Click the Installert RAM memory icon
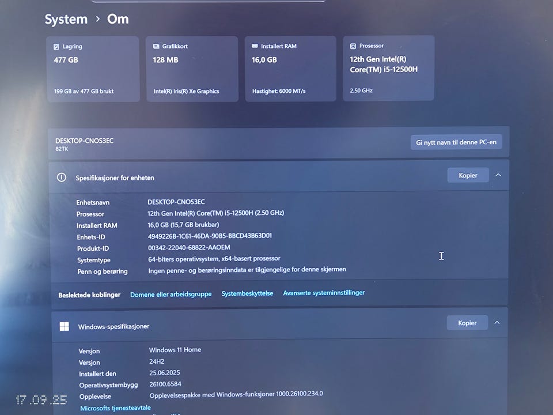Screen dimensions: 553x415 pos(255,46)
